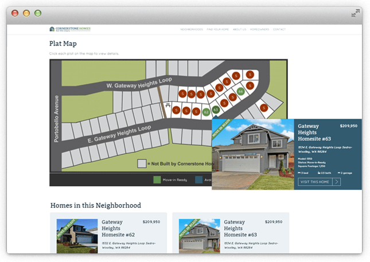Click the 'Click each plot' instruction text

pos(84,53)
